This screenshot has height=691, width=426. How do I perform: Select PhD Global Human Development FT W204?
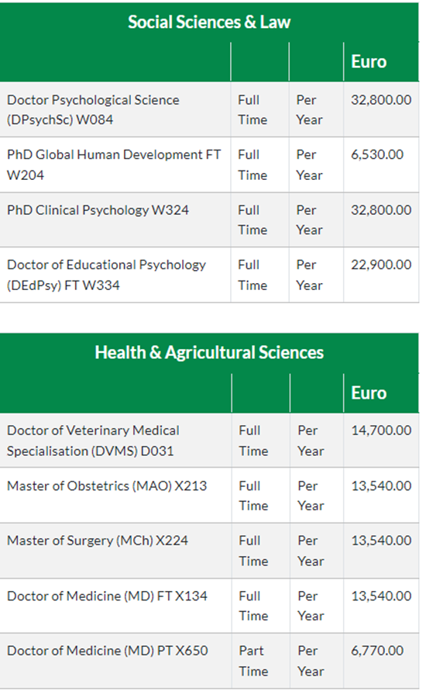[x=114, y=165]
